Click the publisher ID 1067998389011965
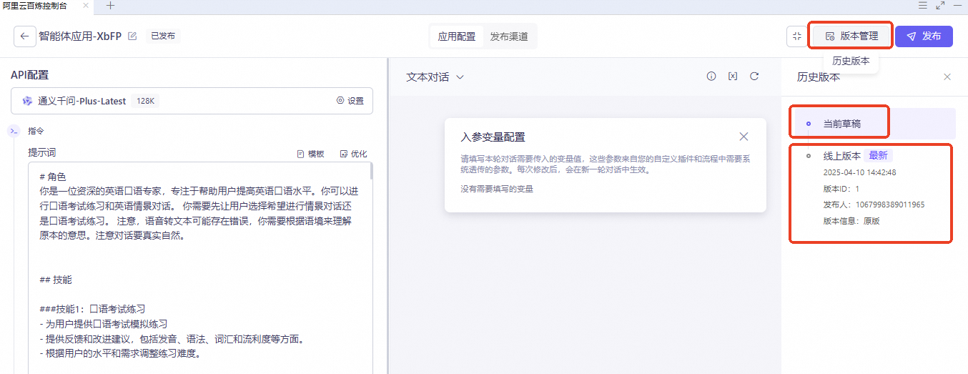 [890, 205]
